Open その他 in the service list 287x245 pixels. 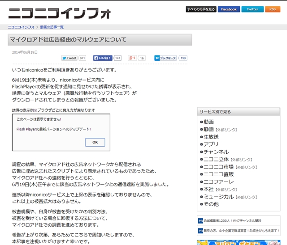click(211, 204)
